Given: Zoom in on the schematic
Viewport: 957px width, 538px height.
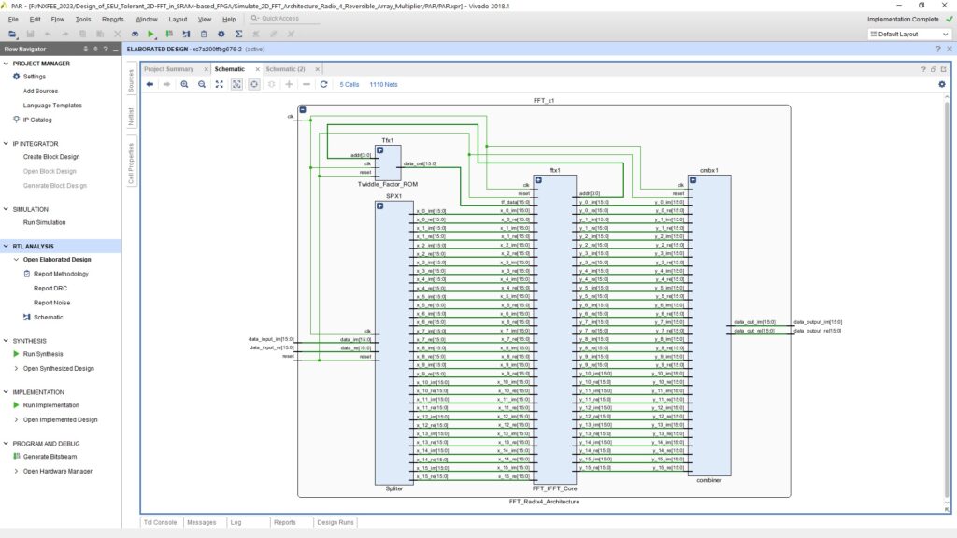Looking at the screenshot, I should coord(184,84).
